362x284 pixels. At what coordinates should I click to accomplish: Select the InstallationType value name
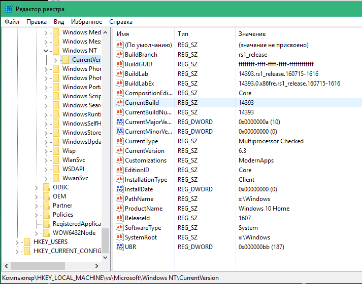point(146,180)
